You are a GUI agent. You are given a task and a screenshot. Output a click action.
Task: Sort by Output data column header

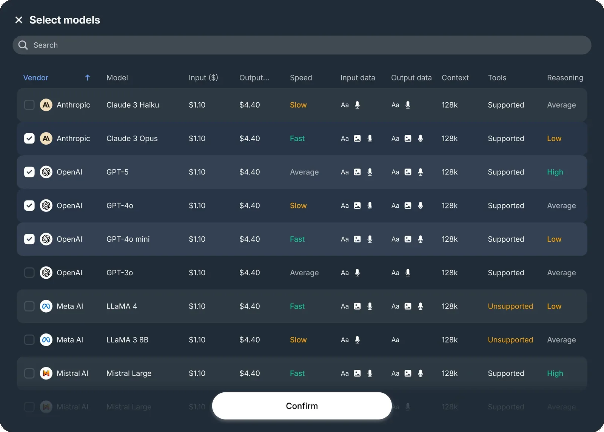tap(411, 78)
